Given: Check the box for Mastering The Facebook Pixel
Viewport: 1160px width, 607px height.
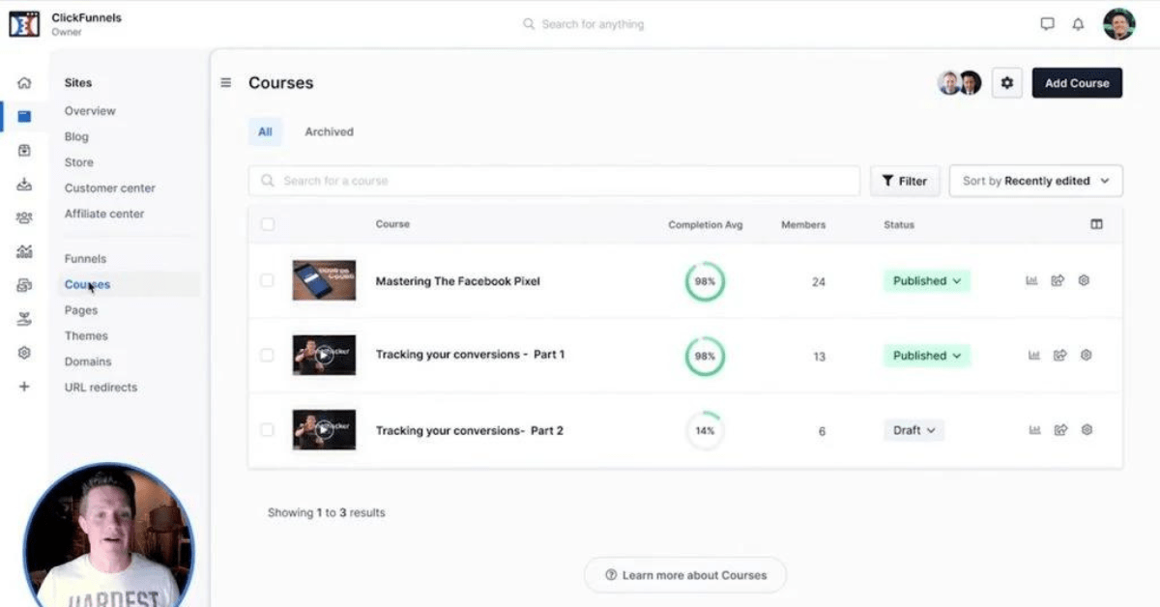Looking at the screenshot, I should (268, 280).
